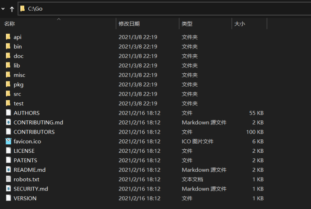Sort by the 大小 column header
This screenshot has width=311, height=209.
click(x=240, y=24)
